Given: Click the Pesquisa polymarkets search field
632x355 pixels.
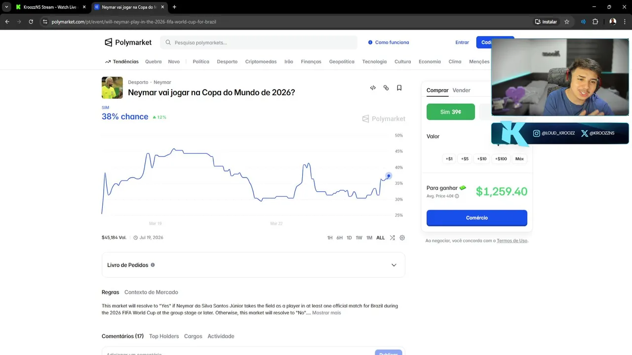Looking at the screenshot, I should pyautogui.click(x=262, y=42).
